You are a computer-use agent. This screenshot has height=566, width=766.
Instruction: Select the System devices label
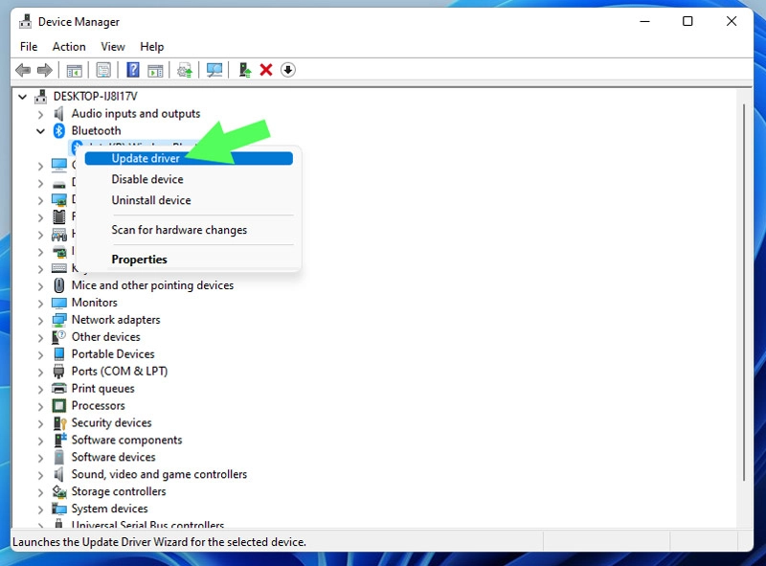pyautogui.click(x=109, y=509)
